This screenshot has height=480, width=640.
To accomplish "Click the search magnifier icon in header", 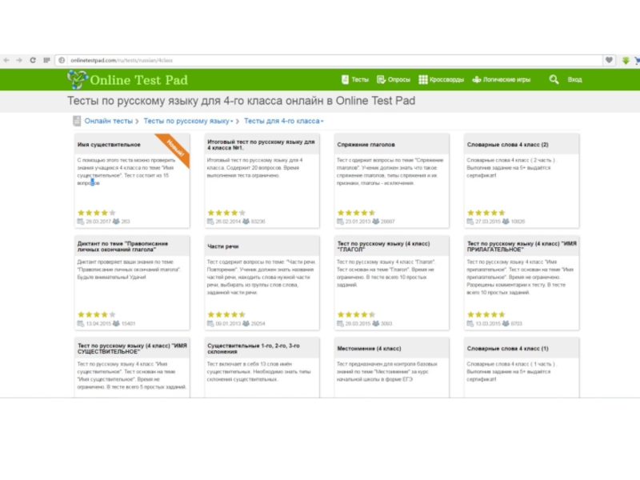I will (x=554, y=80).
